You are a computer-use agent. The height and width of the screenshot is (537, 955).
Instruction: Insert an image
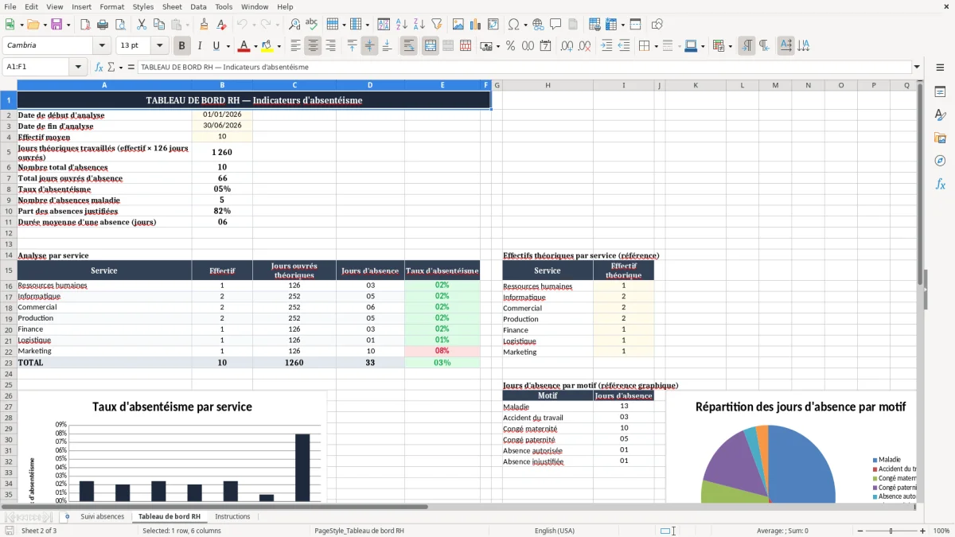[458, 25]
